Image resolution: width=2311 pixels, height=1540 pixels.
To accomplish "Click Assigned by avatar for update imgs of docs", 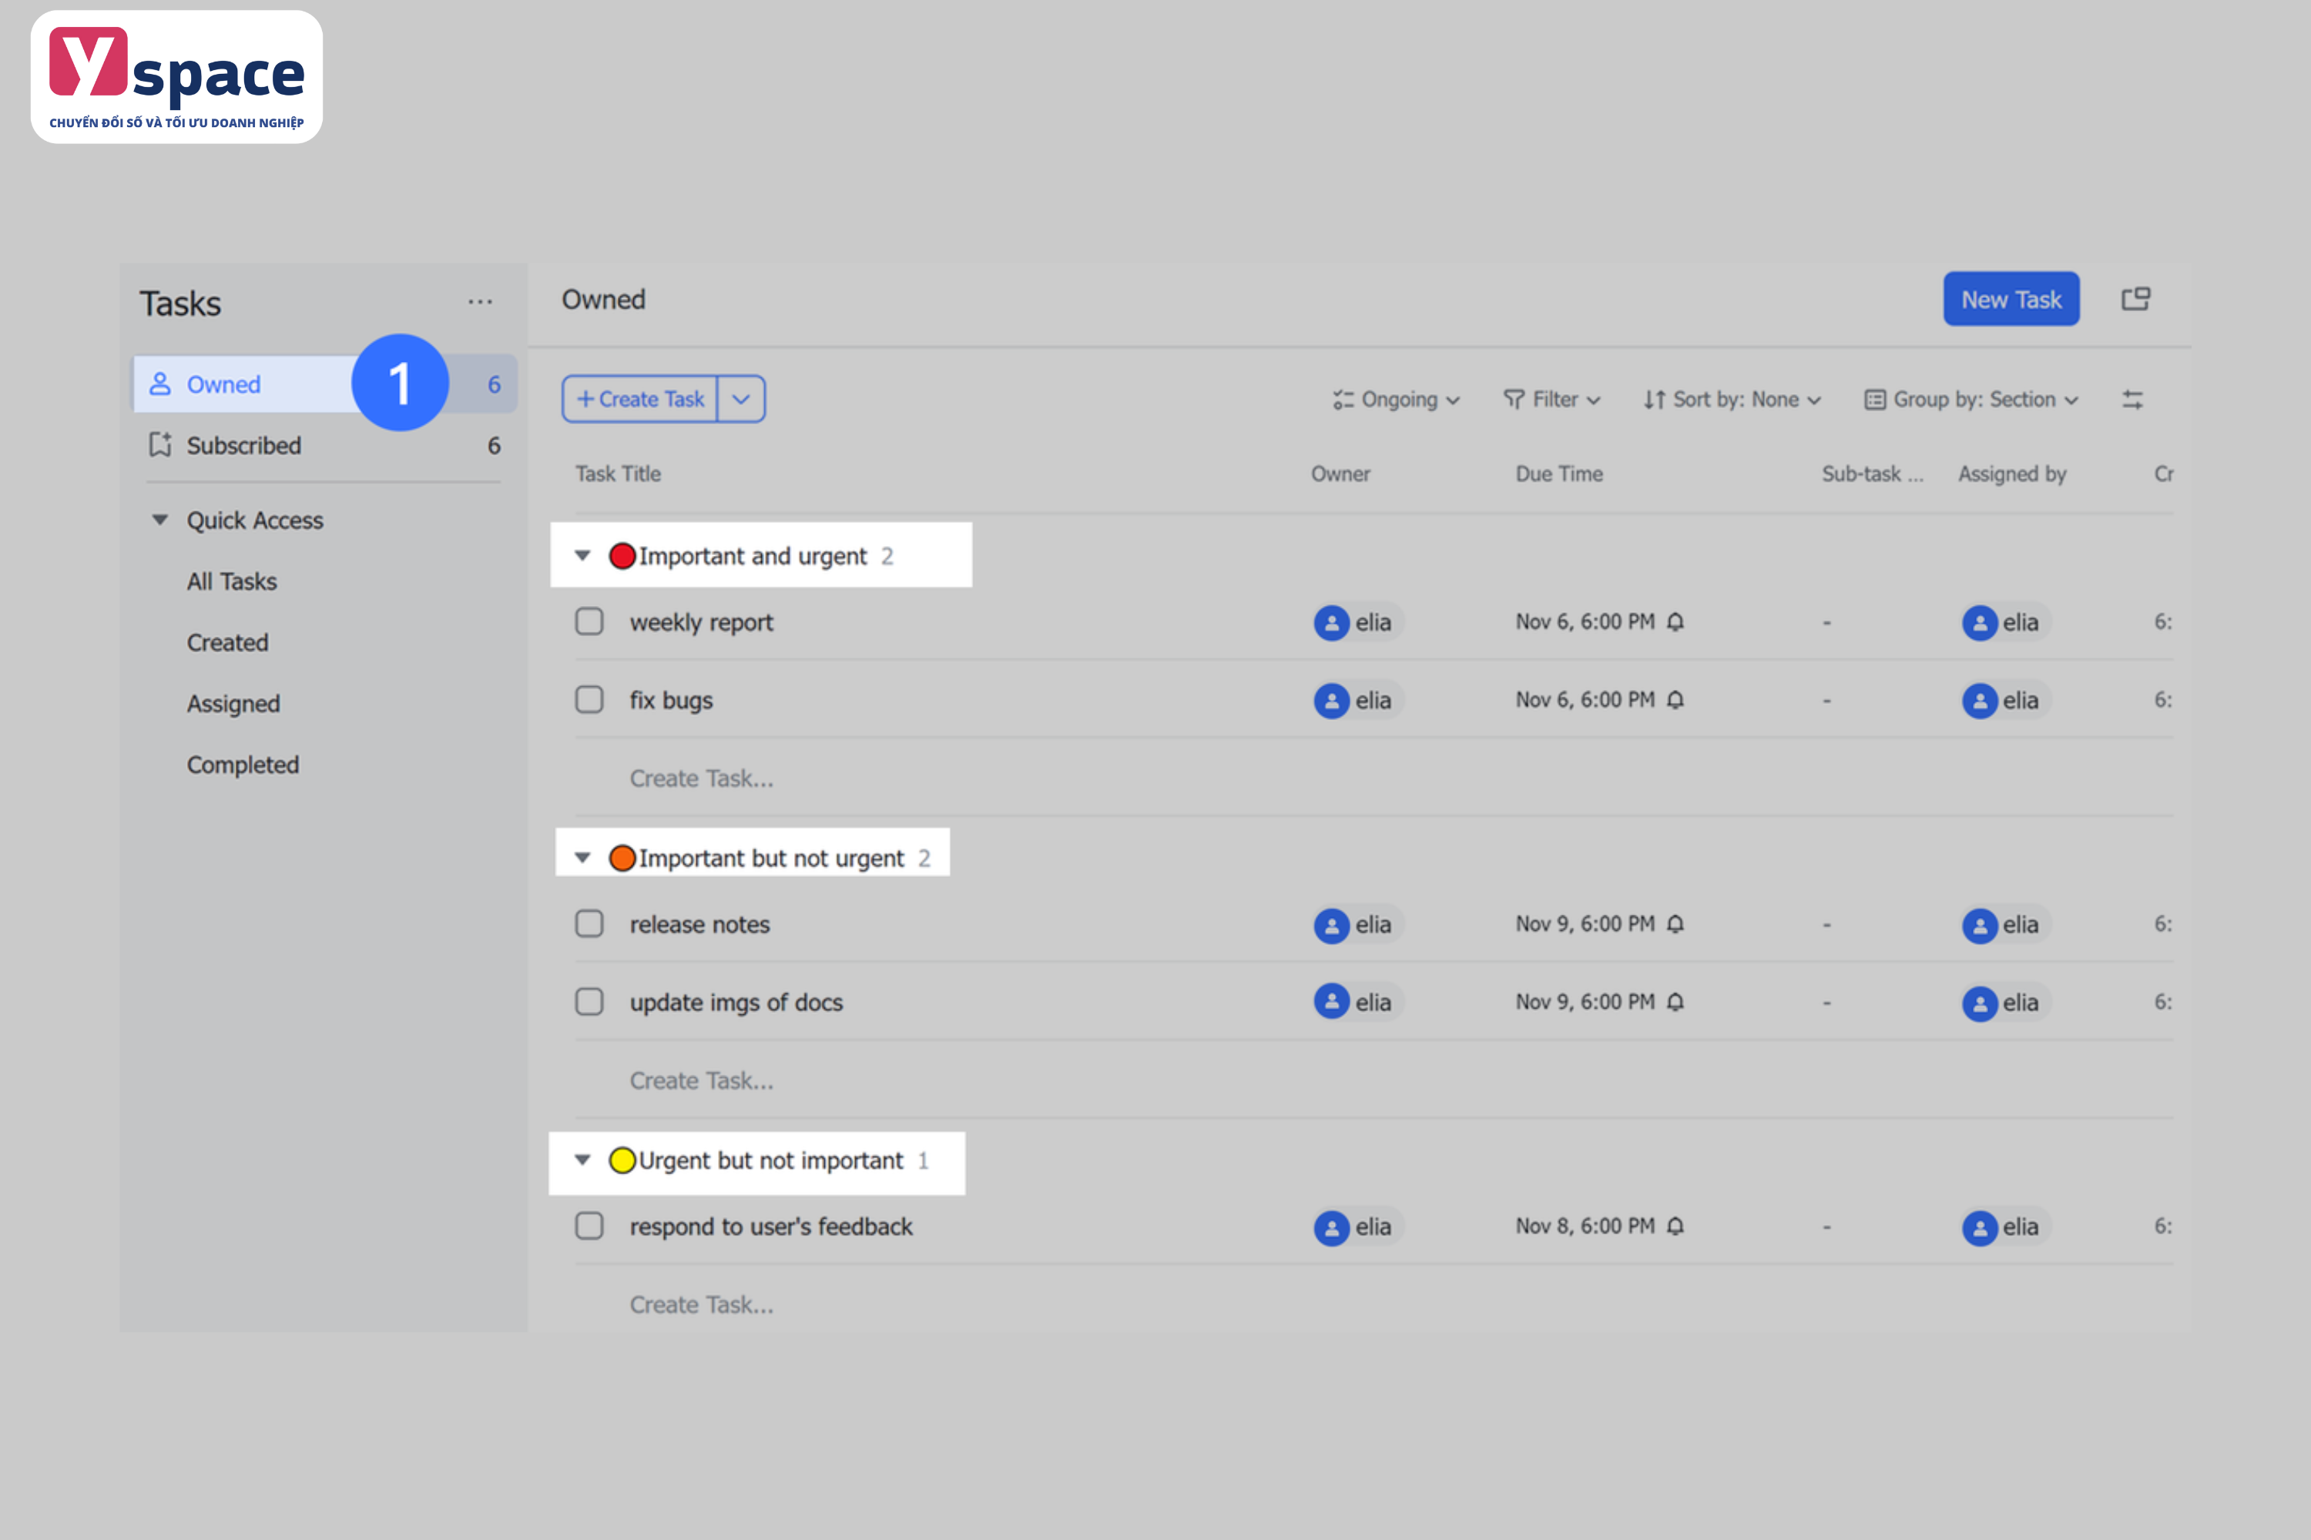I will pyautogui.click(x=1980, y=1003).
